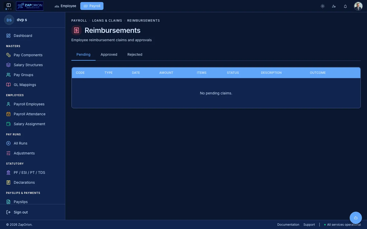Click All services operational status
Screen dimensions: 367x229
point(342,225)
